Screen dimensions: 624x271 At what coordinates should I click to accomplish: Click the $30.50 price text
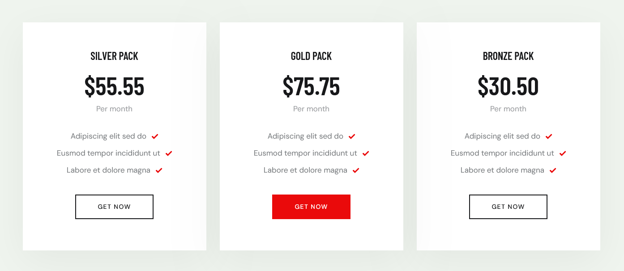[x=508, y=87]
